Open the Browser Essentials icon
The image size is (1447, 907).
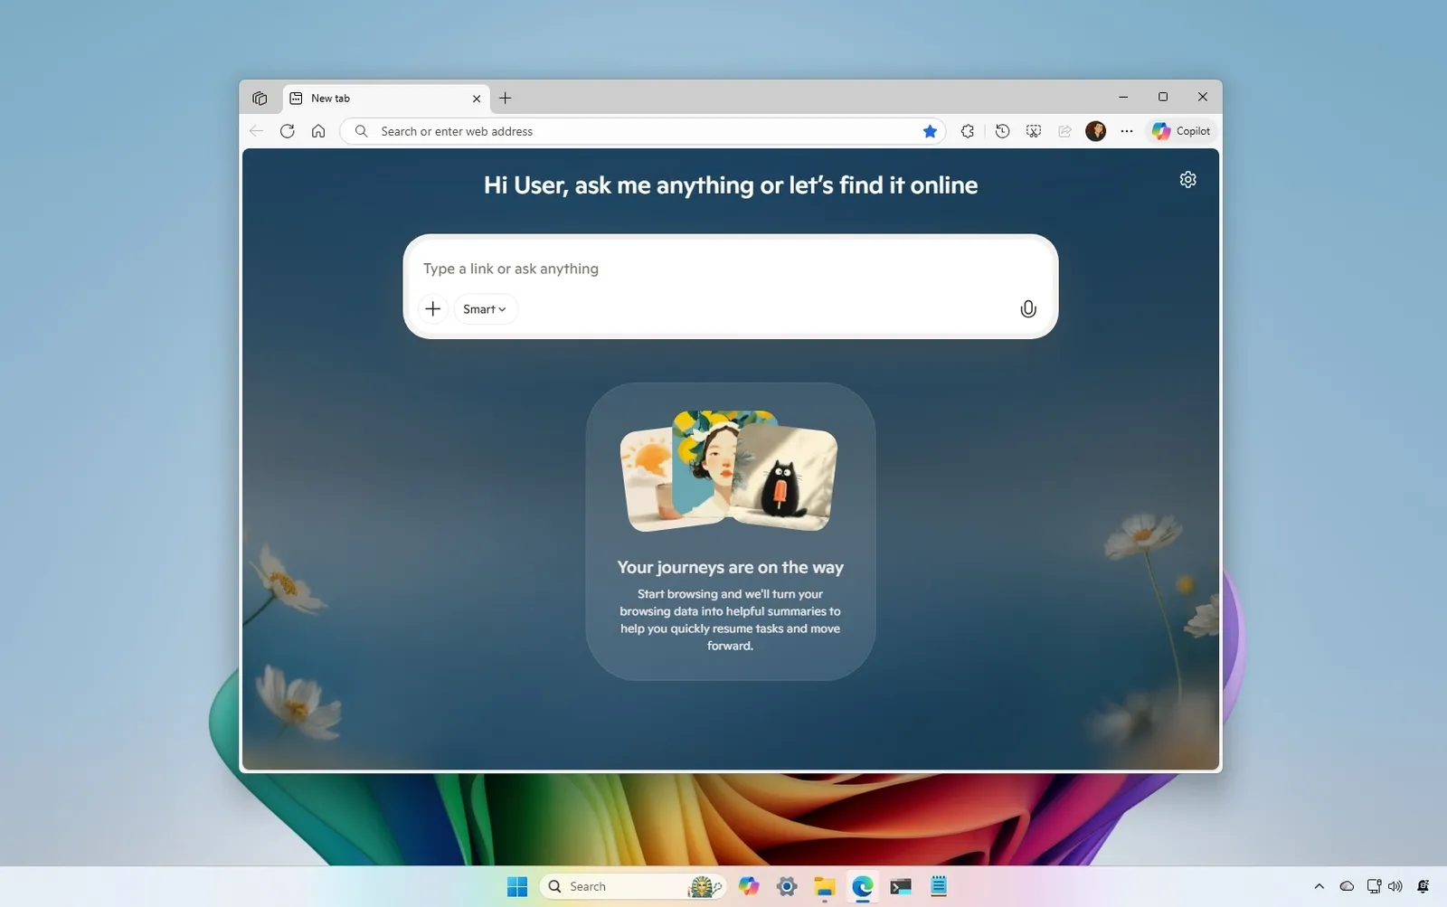(968, 131)
